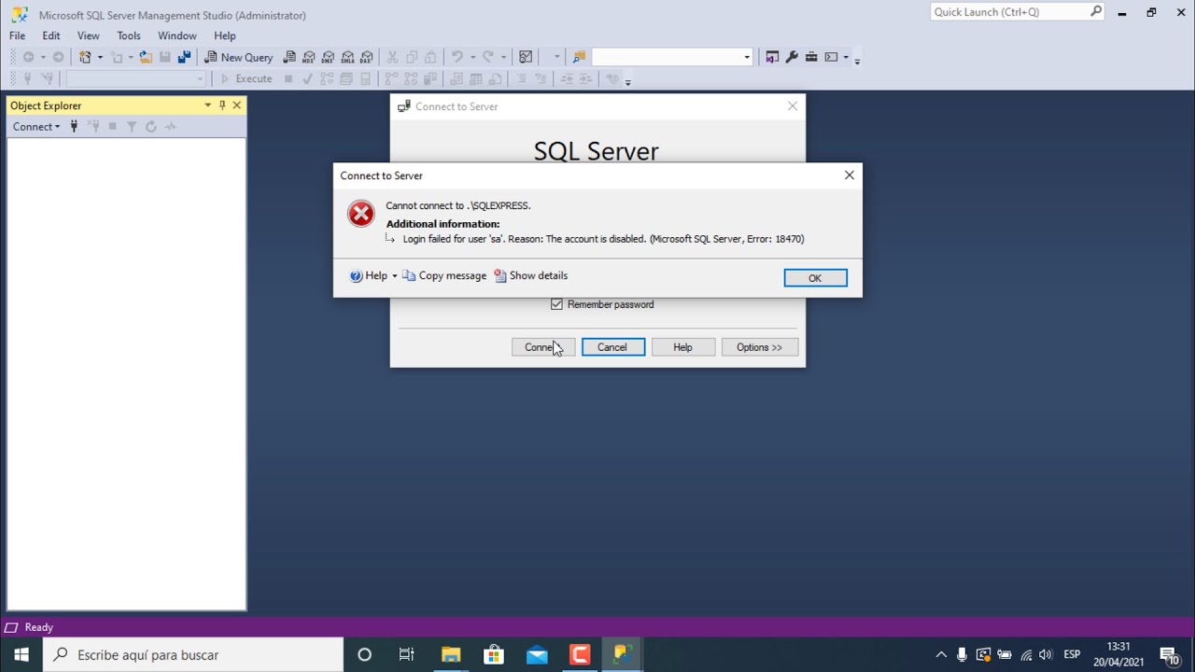Click the DAX query icon
Screen dimensions: 1195x672
[x=367, y=57]
